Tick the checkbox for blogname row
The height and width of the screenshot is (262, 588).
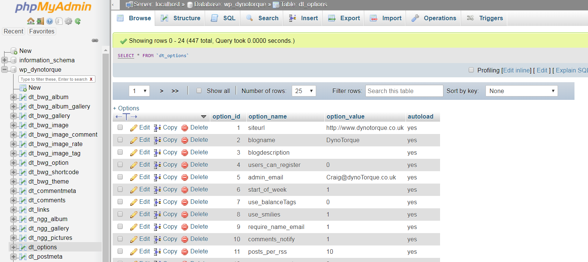point(120,140)
